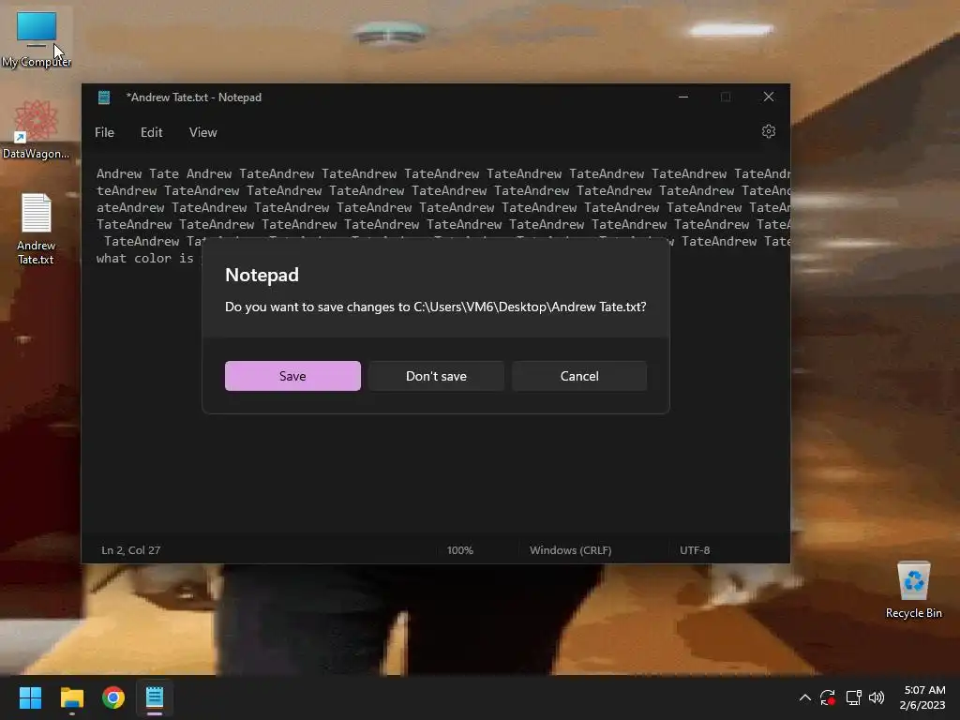This screenshot has height=720, width=960.
Task: Select the DataWagon desktop shortcut
Action: [x=37, y=129]
